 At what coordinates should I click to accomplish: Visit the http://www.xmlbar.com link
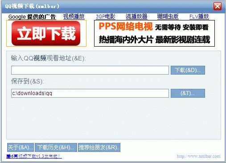coord(199,156)
